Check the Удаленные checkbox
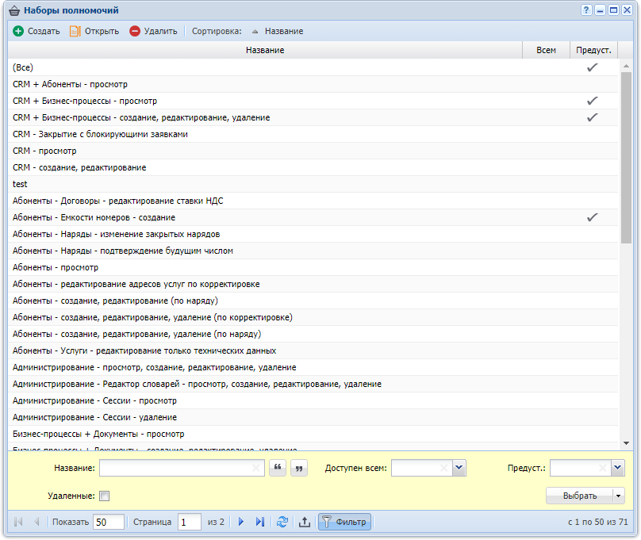The image size is (641, 540). [x=105, y=496]
